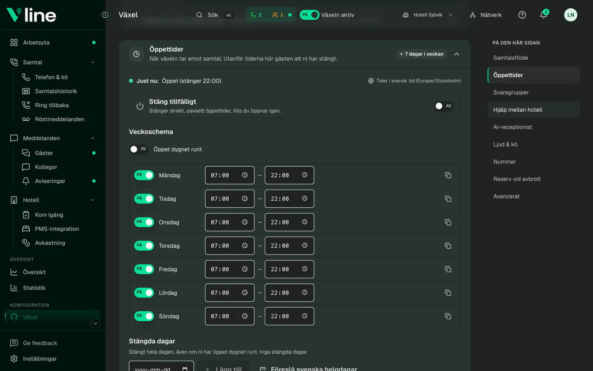Open the help question mark icon

[x=522, y=15]
